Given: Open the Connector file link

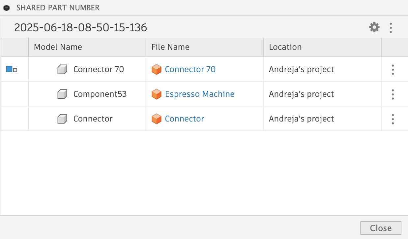Looking at the screenshot, I should tap(185, 119).
